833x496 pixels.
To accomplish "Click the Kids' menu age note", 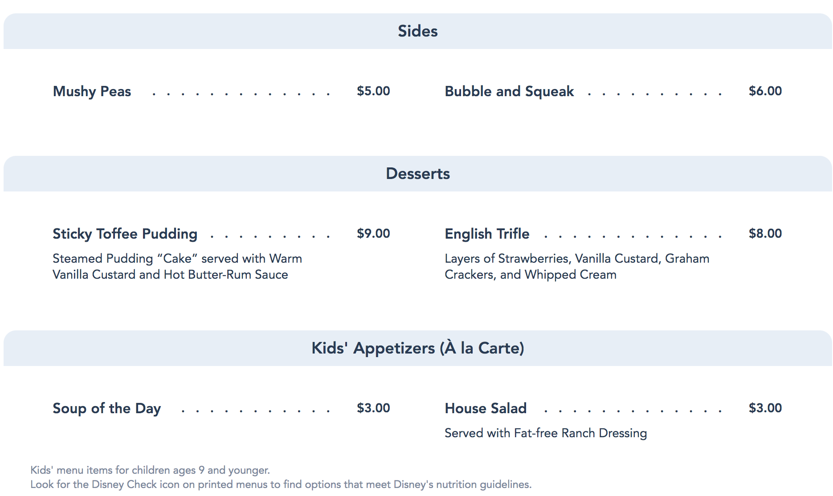I will 150,470.
